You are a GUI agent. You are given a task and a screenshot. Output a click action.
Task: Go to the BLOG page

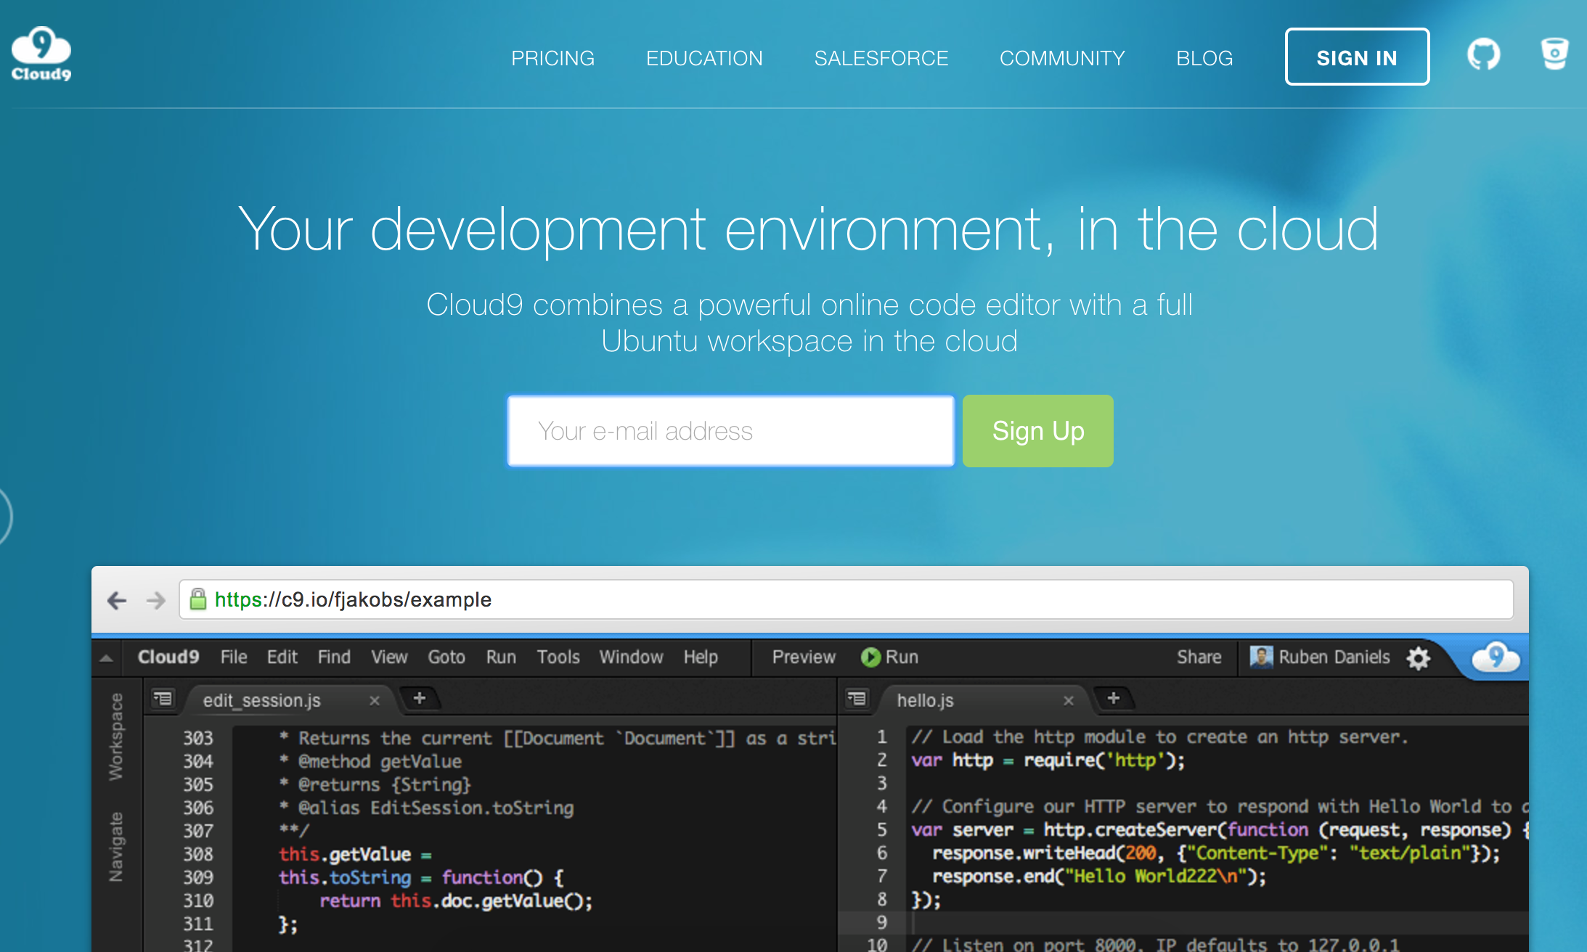pyautogui.click(x=1204, y=58)
